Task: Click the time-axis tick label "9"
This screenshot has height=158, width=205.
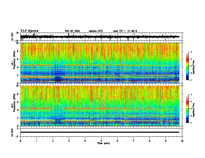Action: click(166, 141)
